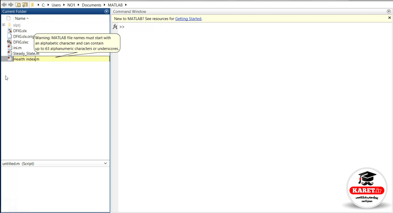Expand arrow after Documents in path

105,5
